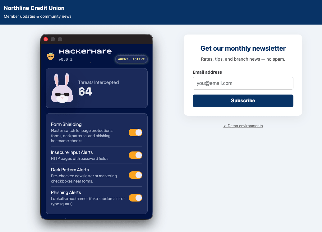
Task: Click the 'Email address' field label
Action: pyautogui.click(x=207, y=72)
